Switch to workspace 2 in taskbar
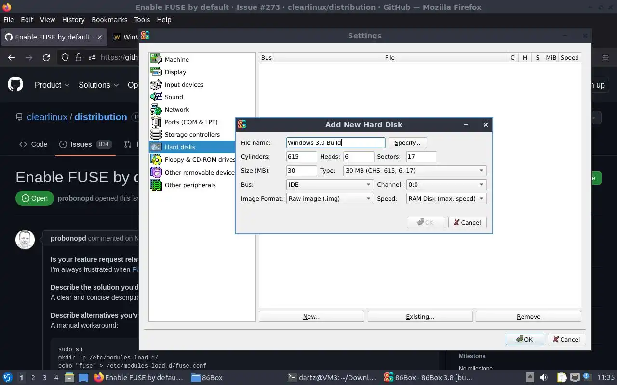The width and height of the screenshot is (617, 385). pos(33,378)
